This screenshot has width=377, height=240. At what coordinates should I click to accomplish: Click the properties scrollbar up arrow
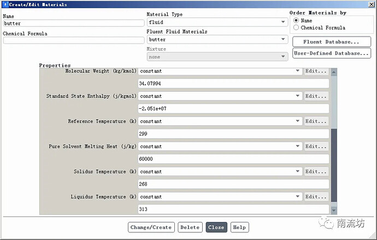click(x=334, y=72)
